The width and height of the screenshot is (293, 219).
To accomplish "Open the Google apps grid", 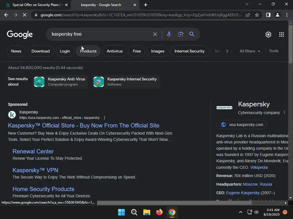I will click(282, 35).
